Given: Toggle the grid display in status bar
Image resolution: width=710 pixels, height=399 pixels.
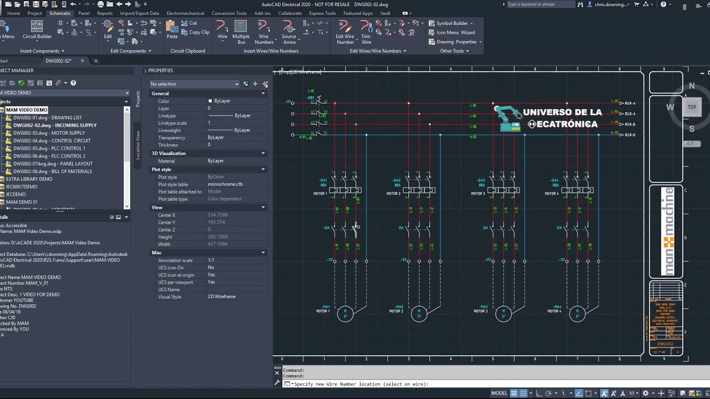Looking at the screenshot, I should [x=514, y=393].
